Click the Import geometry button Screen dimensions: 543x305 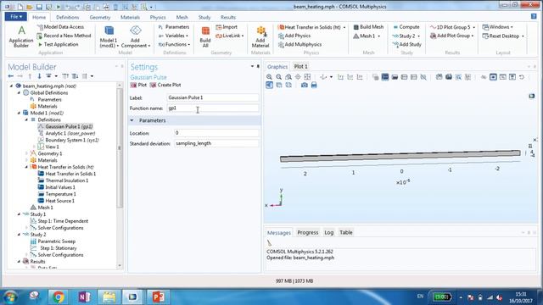tap(227, 27)
